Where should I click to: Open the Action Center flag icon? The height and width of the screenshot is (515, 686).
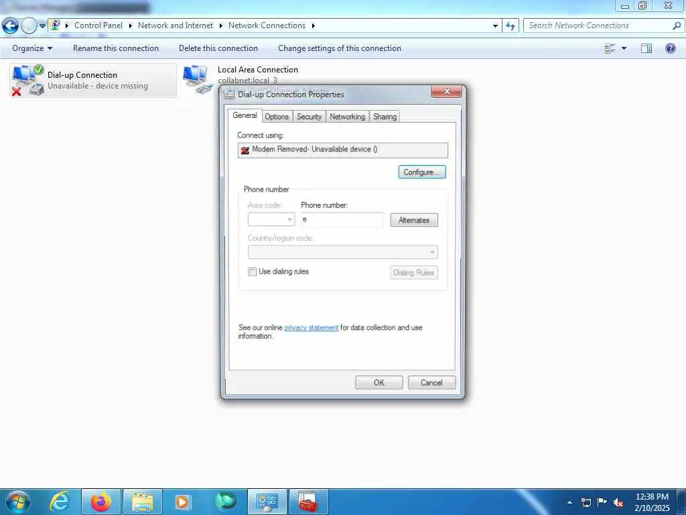(602, 502)
